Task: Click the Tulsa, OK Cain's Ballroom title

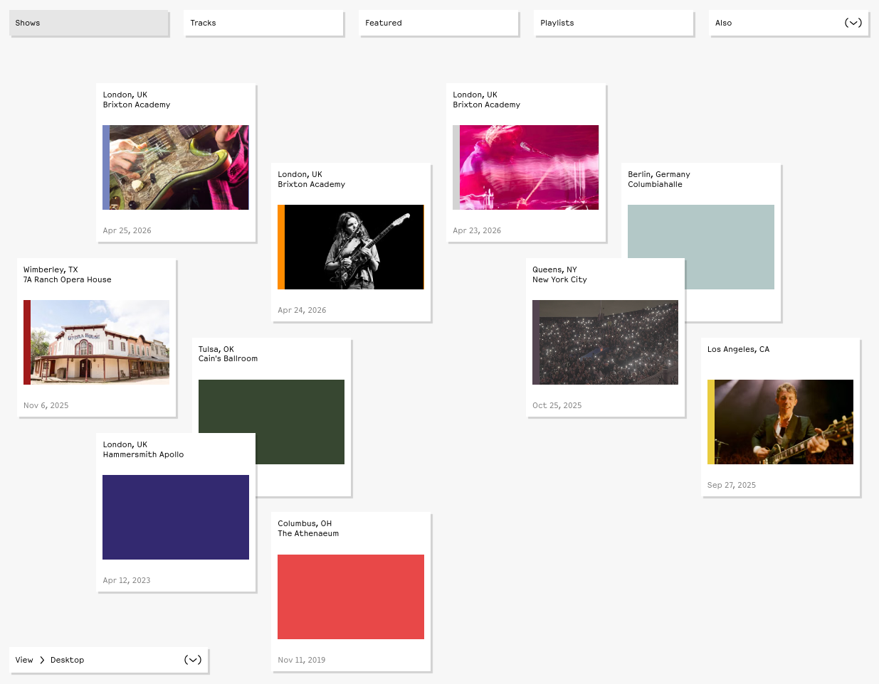Action: (x=228, y=354)
